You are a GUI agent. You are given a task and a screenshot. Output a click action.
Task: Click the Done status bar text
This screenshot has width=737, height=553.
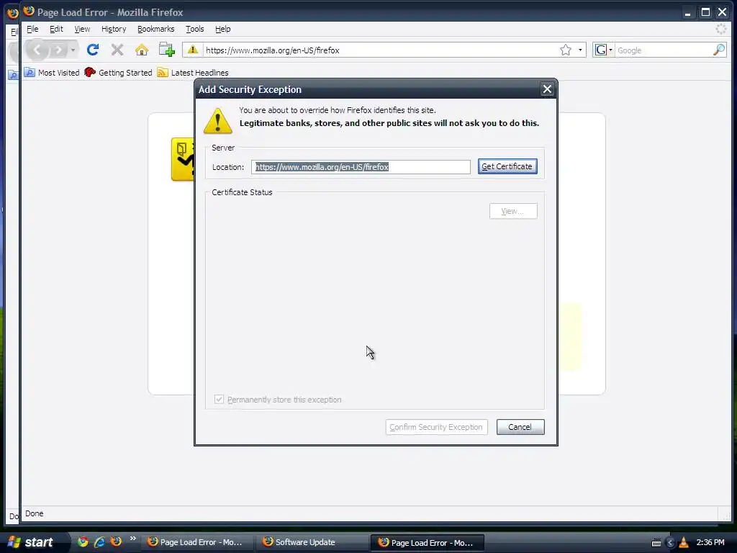(x=35, y=513)
